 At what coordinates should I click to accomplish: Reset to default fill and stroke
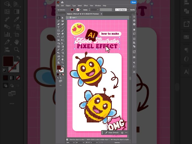tap(57, 71)
